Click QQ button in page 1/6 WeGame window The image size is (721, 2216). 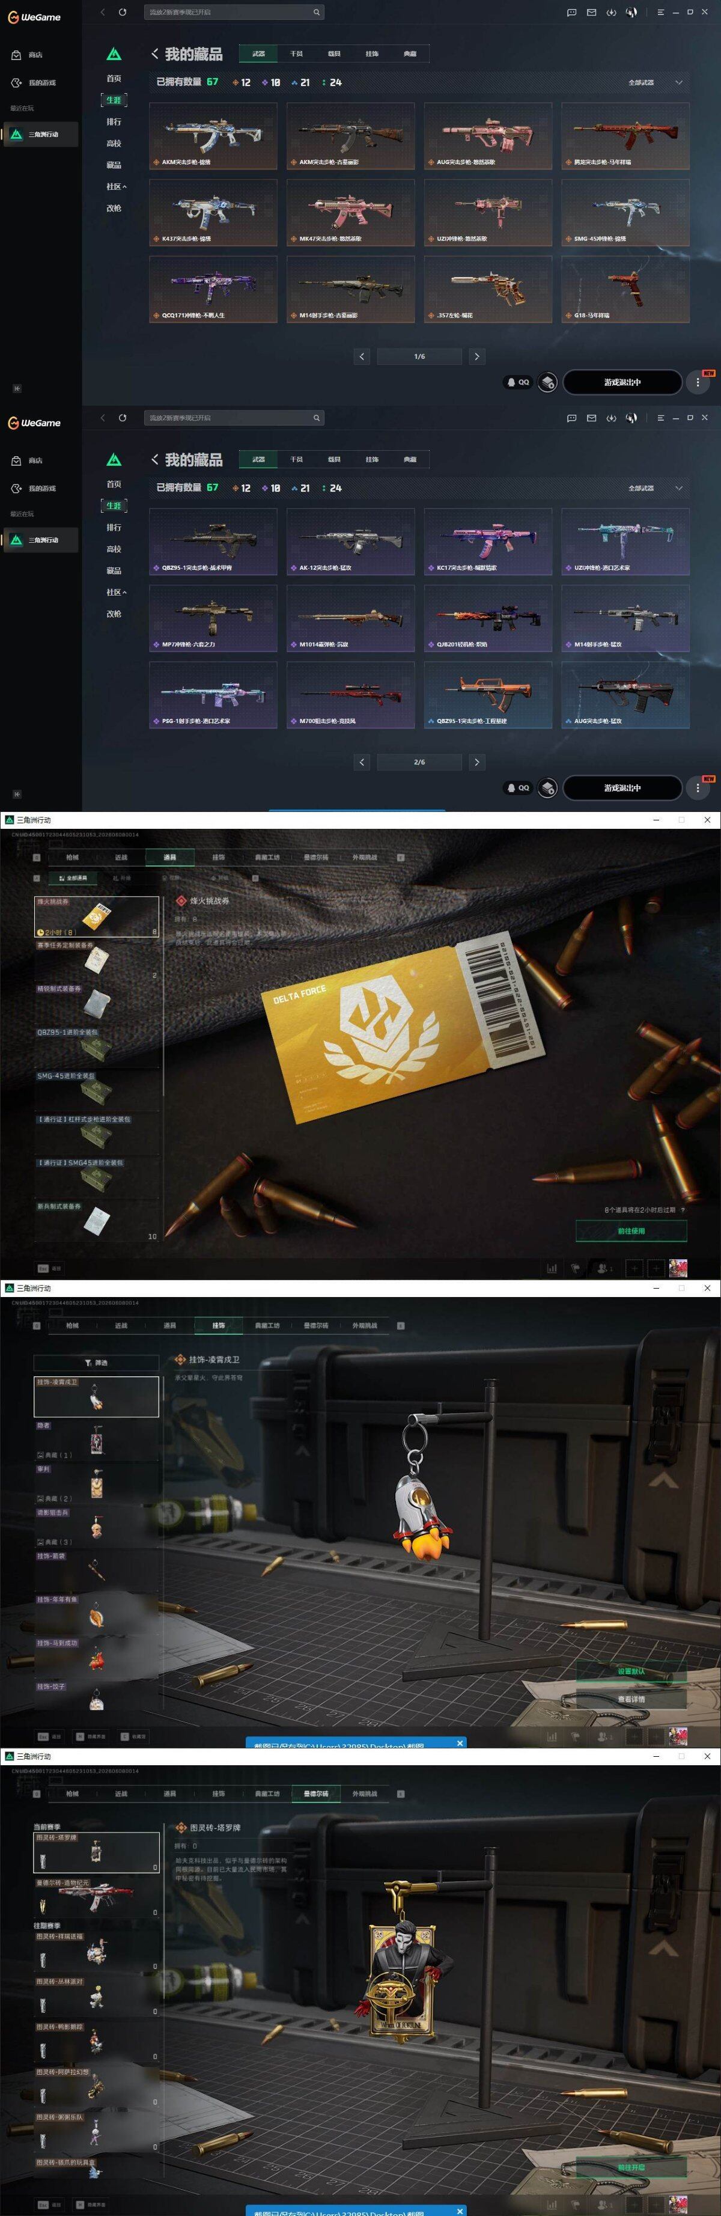(518, 382)
